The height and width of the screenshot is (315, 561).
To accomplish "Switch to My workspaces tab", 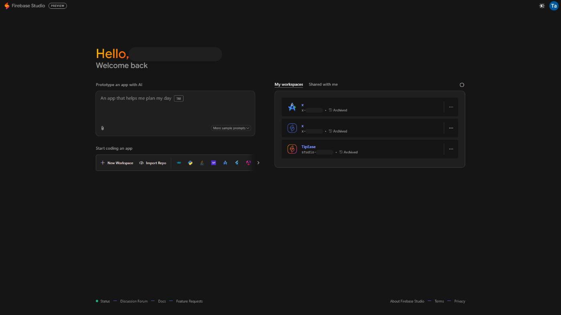I will coord(289,84).
